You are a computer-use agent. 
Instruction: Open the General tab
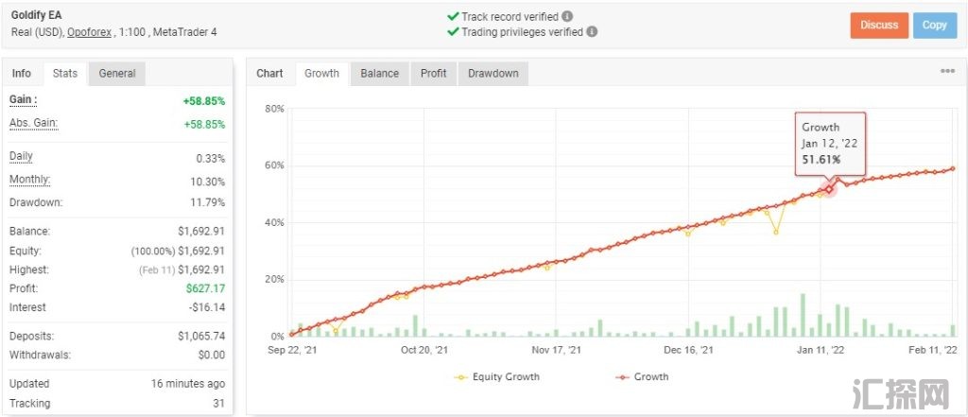point(117,73)
